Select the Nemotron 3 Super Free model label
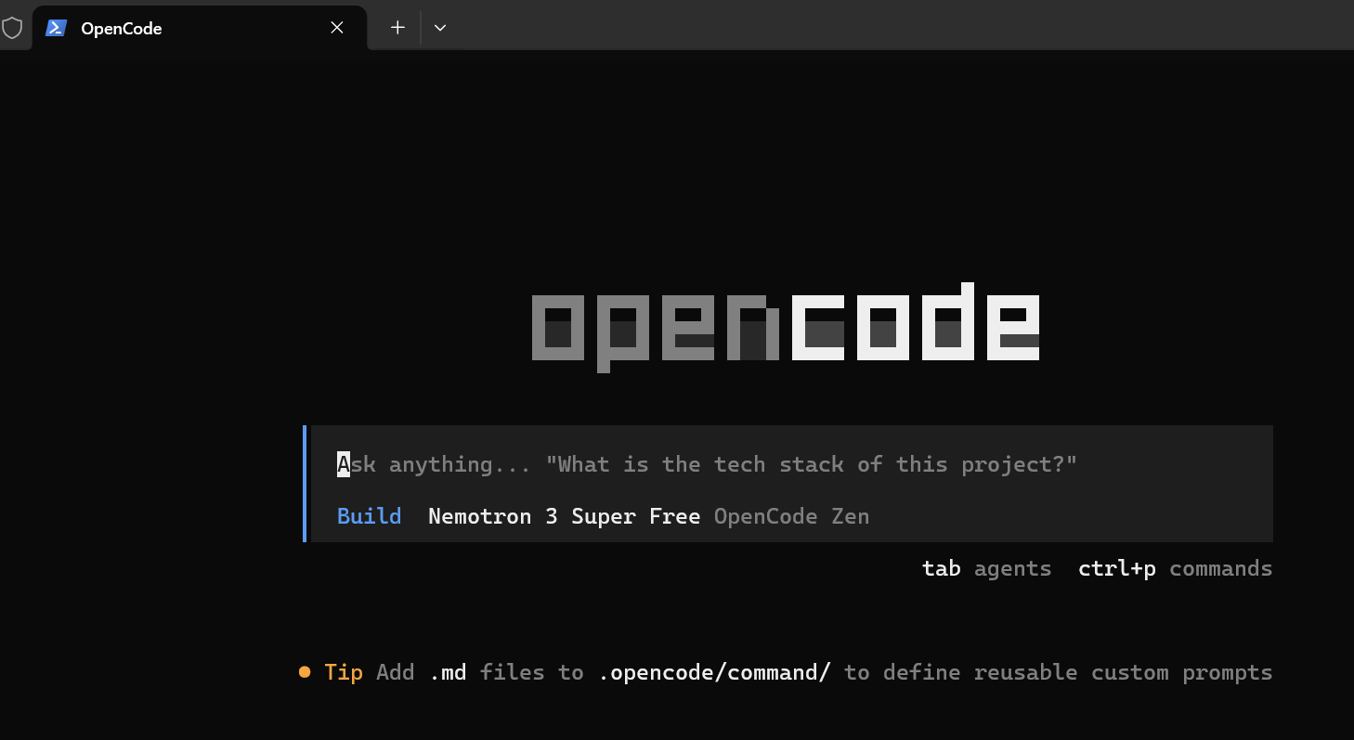 (x=564, y=516)
